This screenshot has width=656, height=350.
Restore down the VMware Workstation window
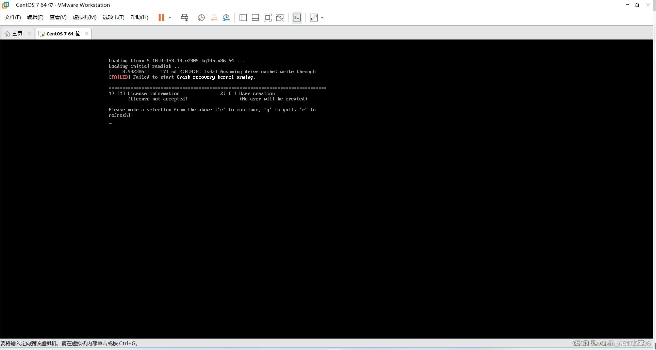pos(638,5)
